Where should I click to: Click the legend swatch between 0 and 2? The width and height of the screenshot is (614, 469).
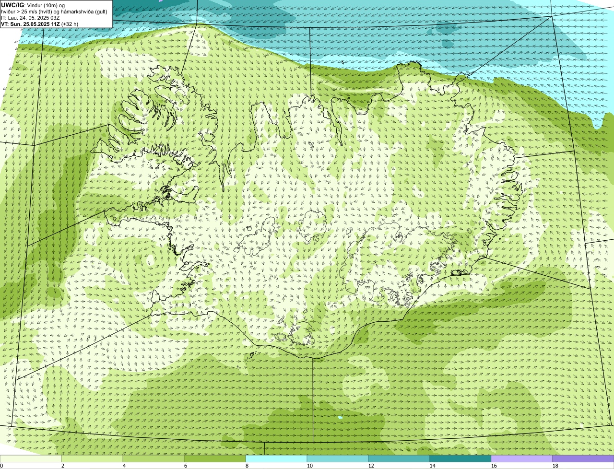click(x=31, y=459)
